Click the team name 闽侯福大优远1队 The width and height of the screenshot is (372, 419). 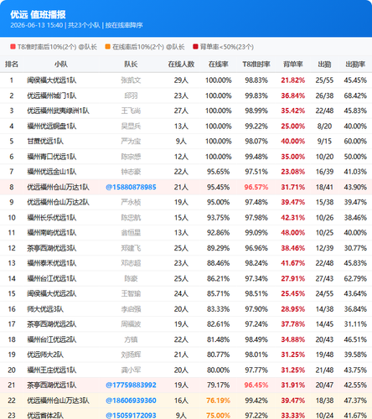click(x=52, y=80)
